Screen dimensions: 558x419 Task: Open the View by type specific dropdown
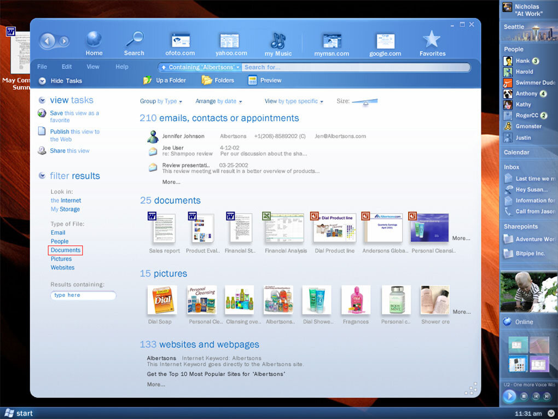(294, 101)
